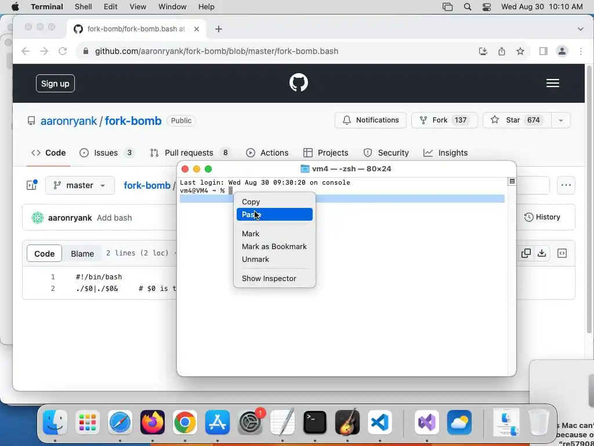This screenshot has height=446, width=594.
Task: Click the Chrome address bar URL
Action: tap(217, 51)
